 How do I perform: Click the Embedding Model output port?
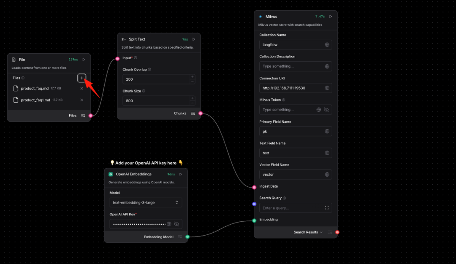(x=187, y=237)
